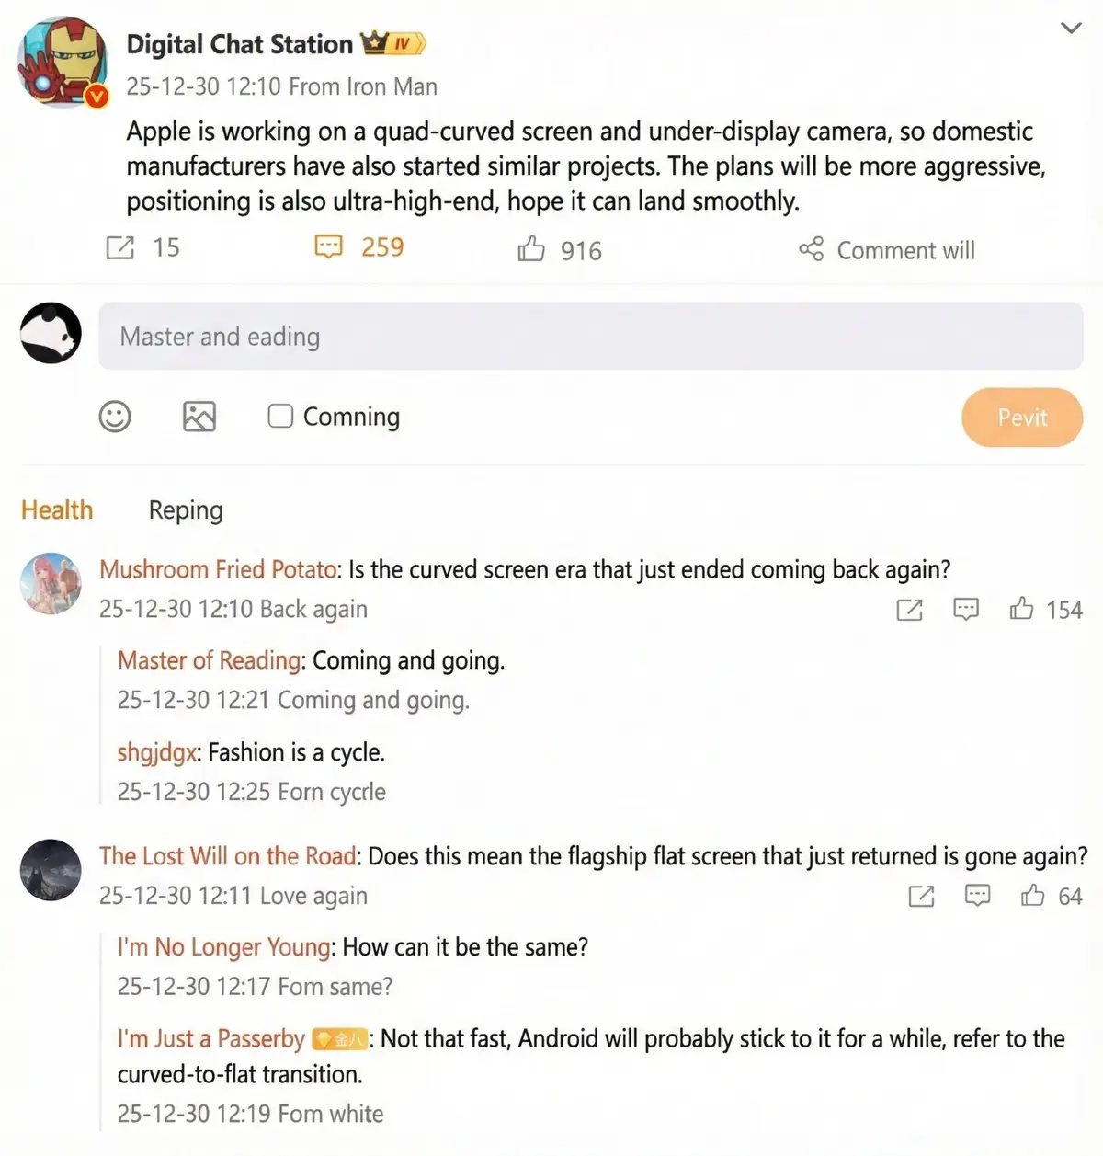
Task: Like the main post with 916 thumbs
Action: [x=531, y=248]
